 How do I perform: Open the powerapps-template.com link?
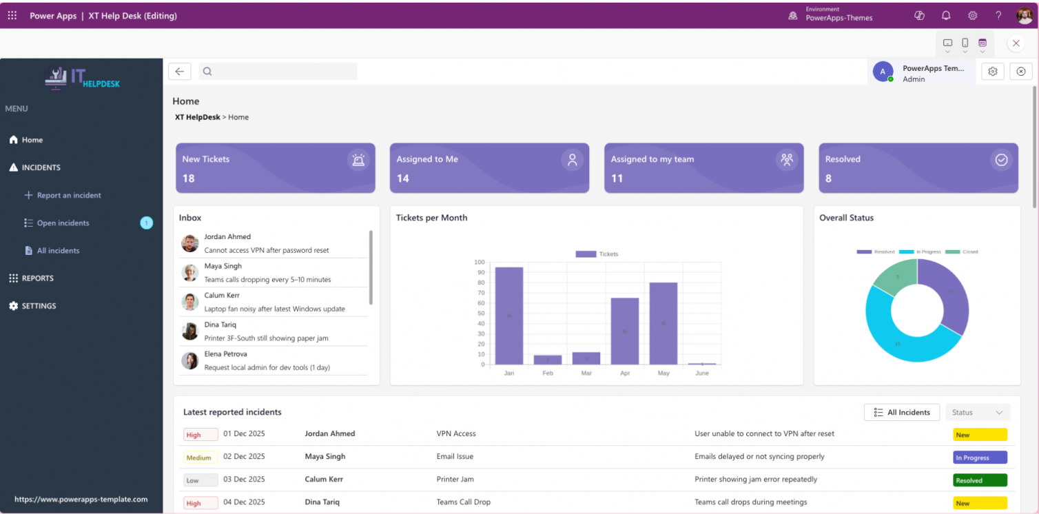pos(81,499)
